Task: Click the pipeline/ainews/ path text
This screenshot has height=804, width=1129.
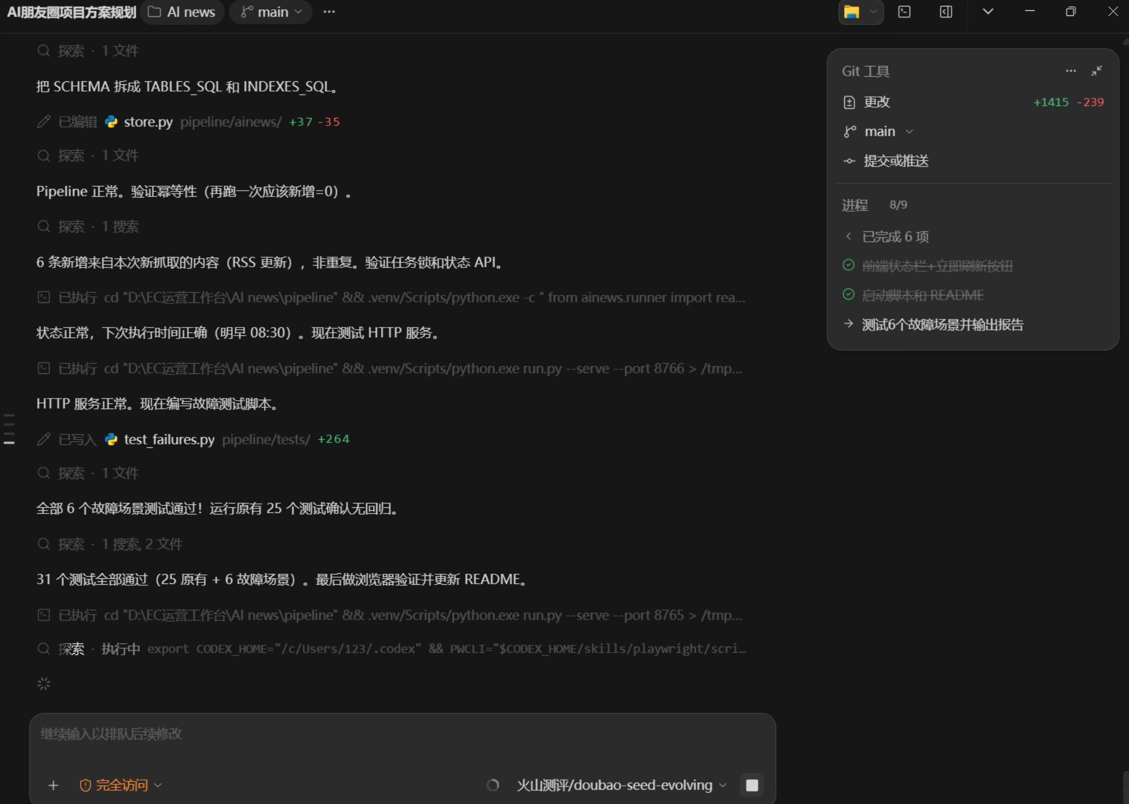Action: [x=231, y=122]
